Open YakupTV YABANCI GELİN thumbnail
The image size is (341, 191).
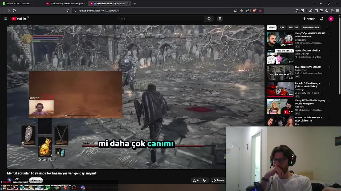[280, 39]
